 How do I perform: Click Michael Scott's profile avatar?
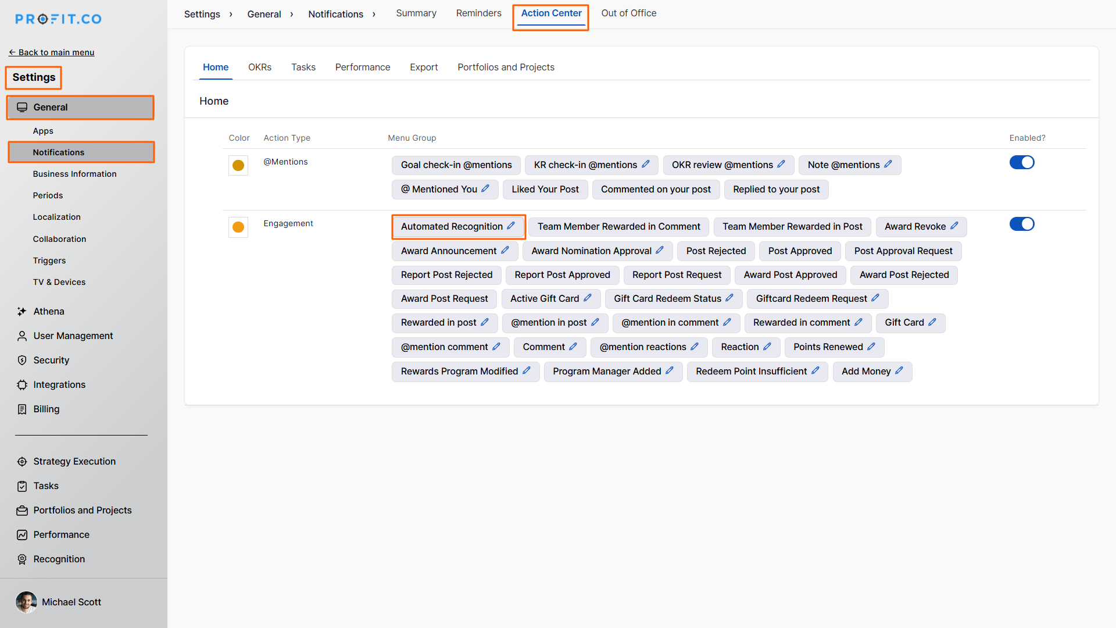pyautogui.click(x=26, y=602)
